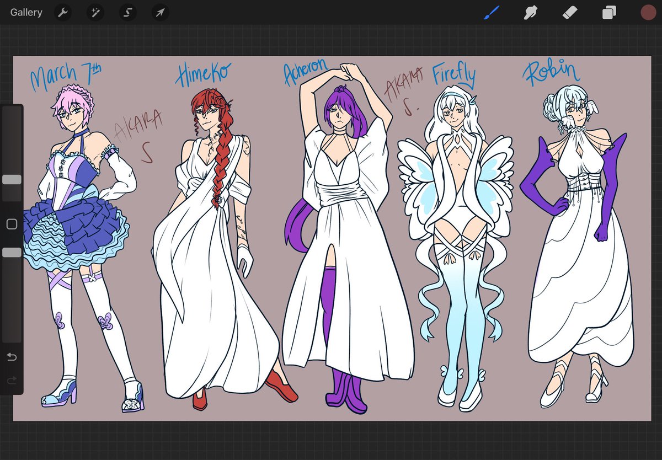Select the Brush tool
Viewport: 662px width, 460px height.
[x=491, y=12]
